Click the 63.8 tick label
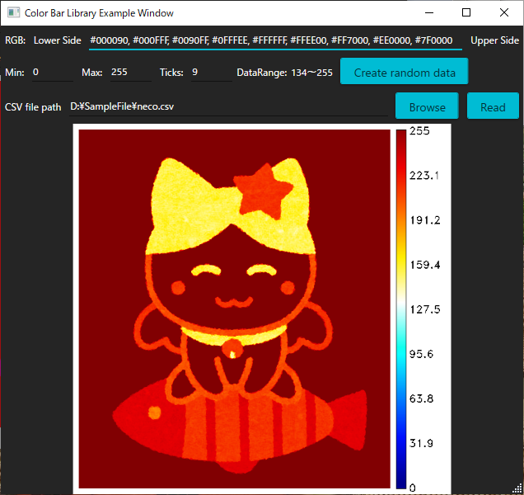Screen dimensions: 524x495 point(421,398)
